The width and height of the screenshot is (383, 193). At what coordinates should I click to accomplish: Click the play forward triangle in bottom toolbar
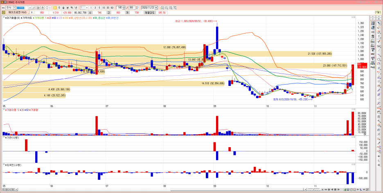[338, 190]
